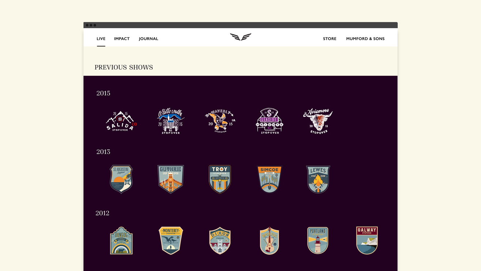This screenshot has height=271, width=481.
Task: Open the St. Augustine 2013 Stopover badge
Action: (x=121, y=179)
